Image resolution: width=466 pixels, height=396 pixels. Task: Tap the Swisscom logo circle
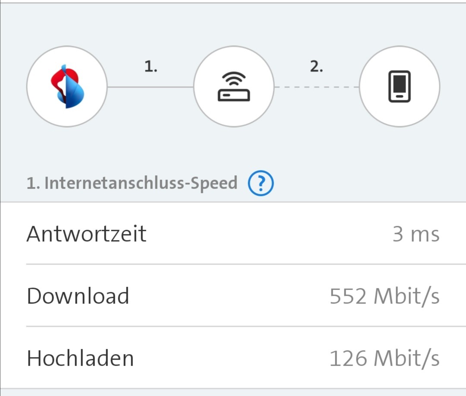click(66, 86)
